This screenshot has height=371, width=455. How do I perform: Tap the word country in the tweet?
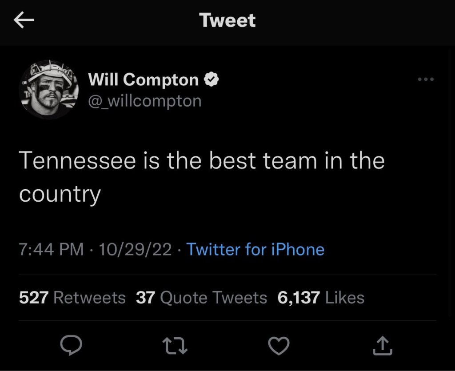pyautogui.click(x=60, y=194)
